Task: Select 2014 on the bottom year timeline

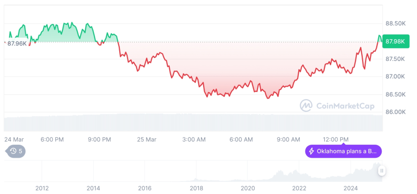Action: [93, 188]
